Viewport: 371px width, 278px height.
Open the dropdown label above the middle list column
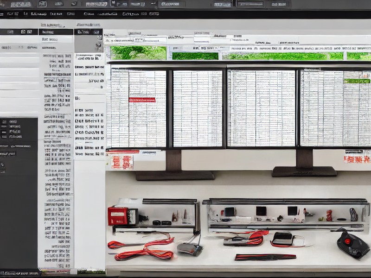tap(52, 25)
